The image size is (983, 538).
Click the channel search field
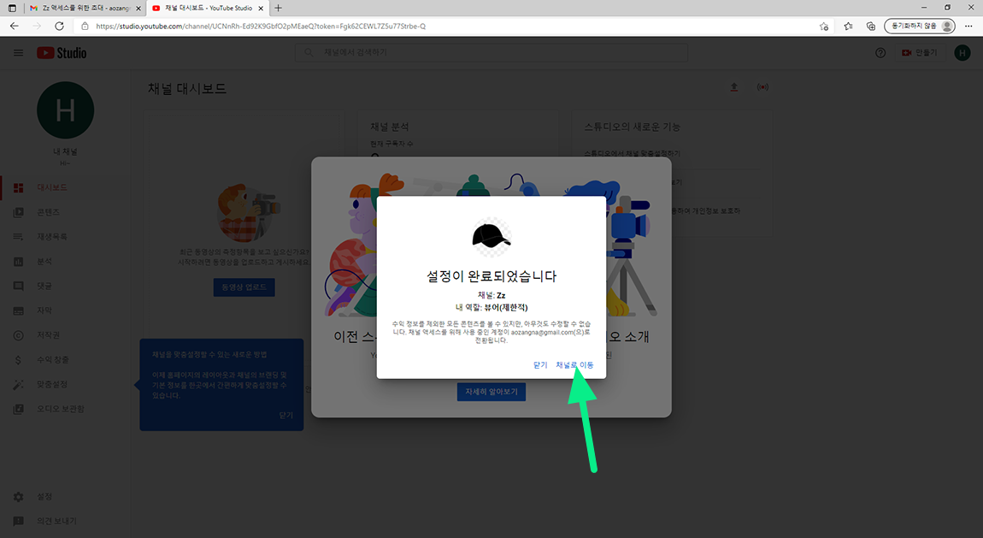point(491,53)
